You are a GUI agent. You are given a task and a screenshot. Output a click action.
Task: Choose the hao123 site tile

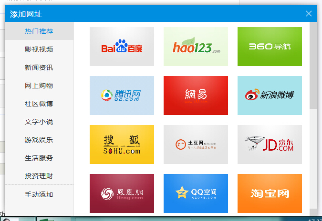196,47
